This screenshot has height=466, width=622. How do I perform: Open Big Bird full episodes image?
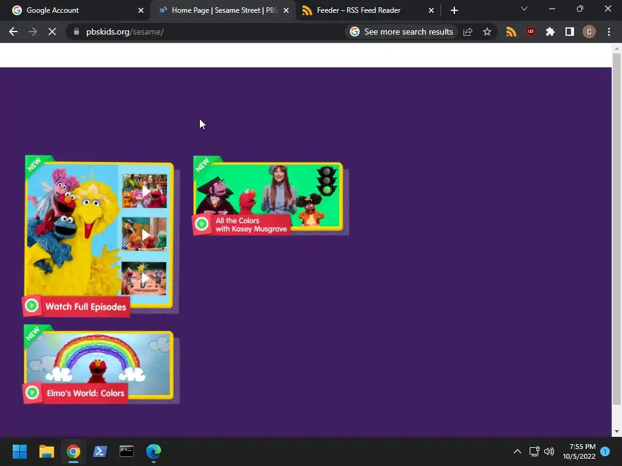click(72, 234)
